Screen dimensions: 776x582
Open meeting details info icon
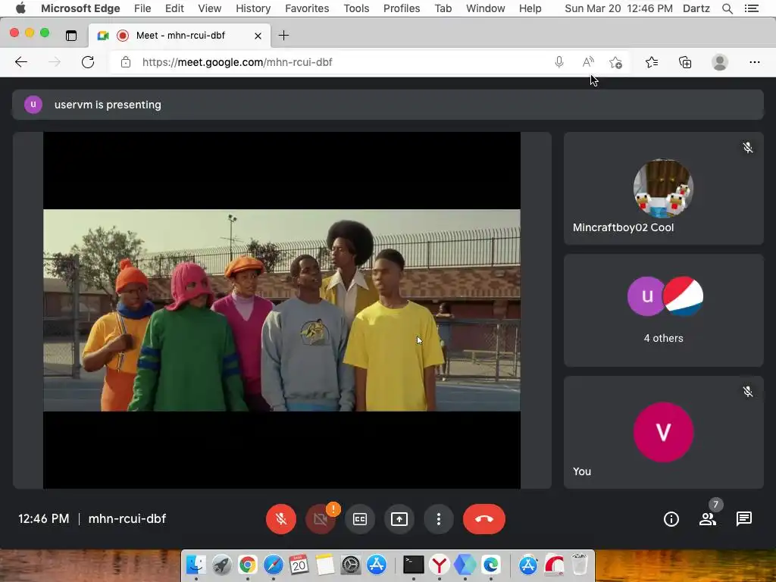pos(671,518)
